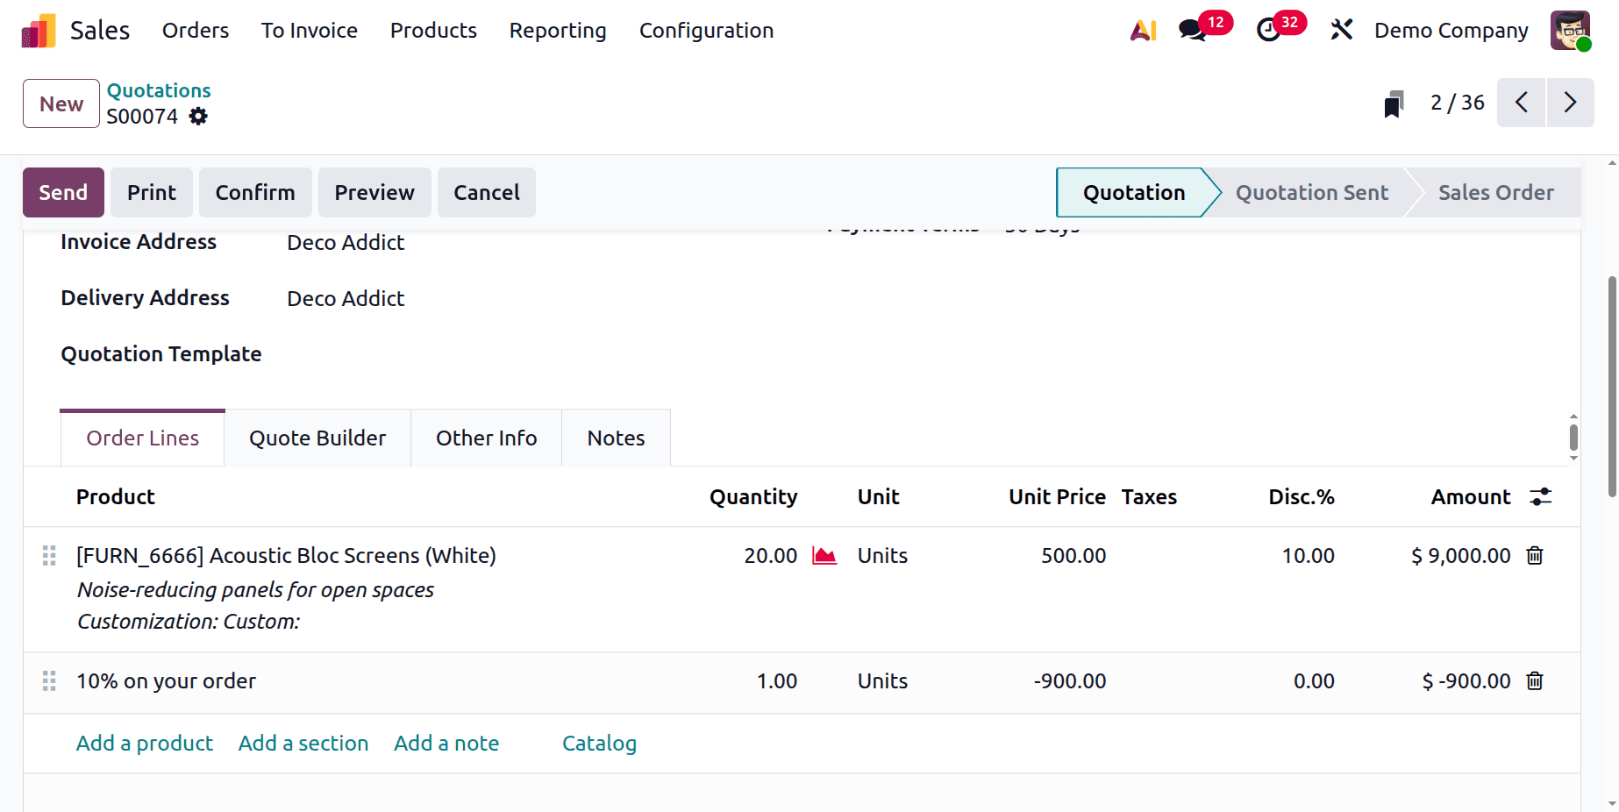Open the conversations icon showing 12 messages
Viewport: 1619px width, 812px height.
[1191, 30]
